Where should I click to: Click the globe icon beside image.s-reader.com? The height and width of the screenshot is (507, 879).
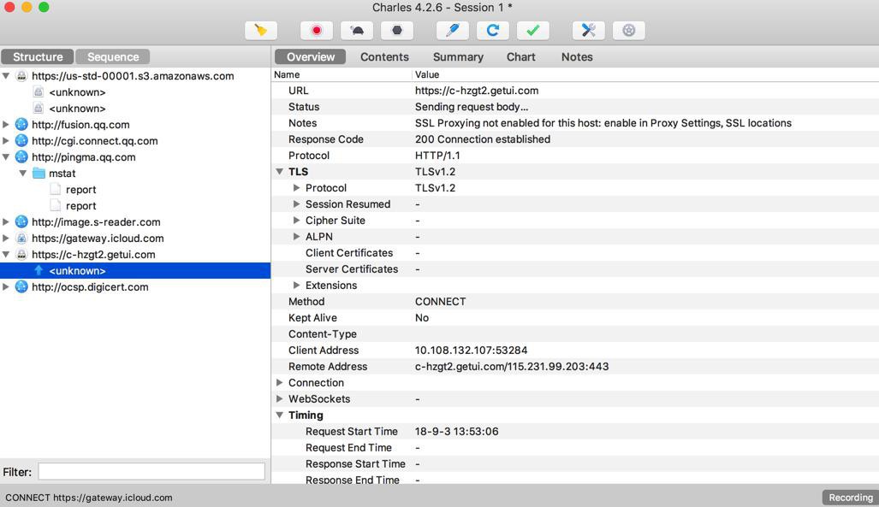click(x=21, y=221)
